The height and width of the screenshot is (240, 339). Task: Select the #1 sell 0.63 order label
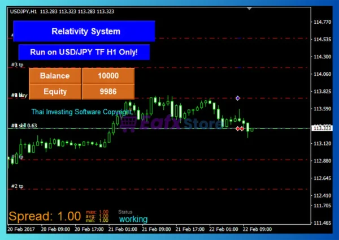coord(24,125)
